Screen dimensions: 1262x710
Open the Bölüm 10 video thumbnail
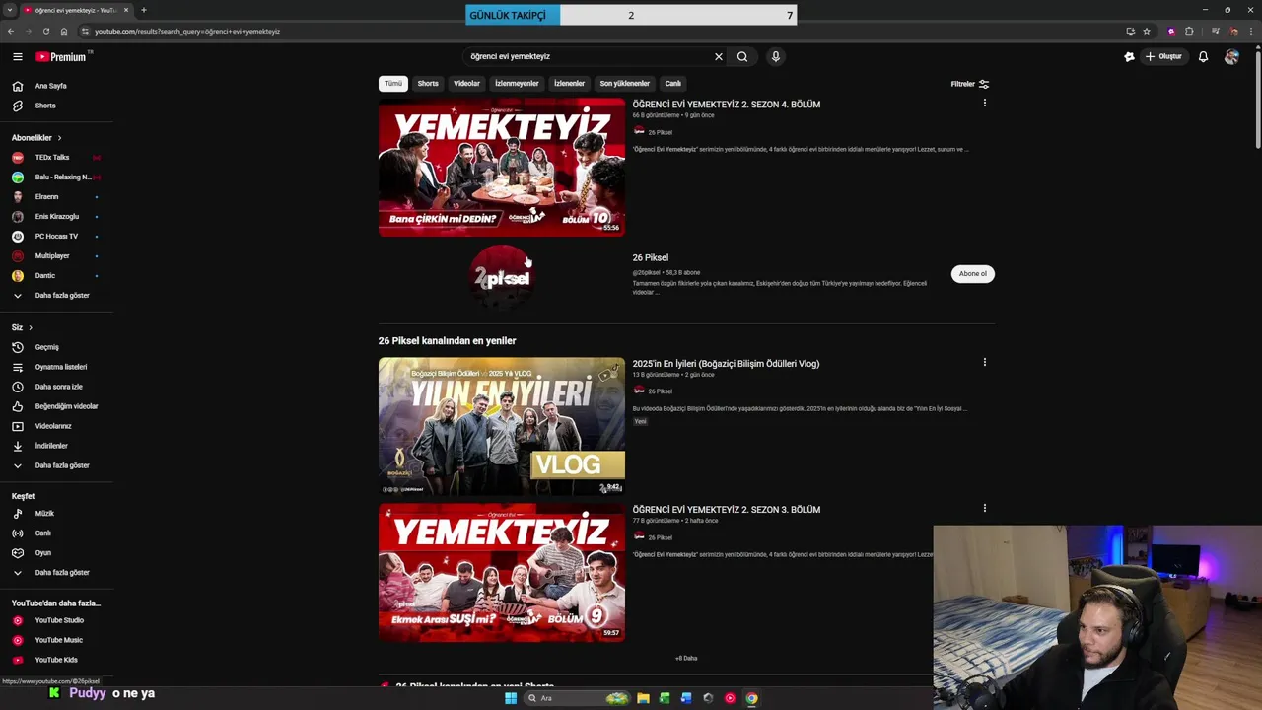pos(502,167)
